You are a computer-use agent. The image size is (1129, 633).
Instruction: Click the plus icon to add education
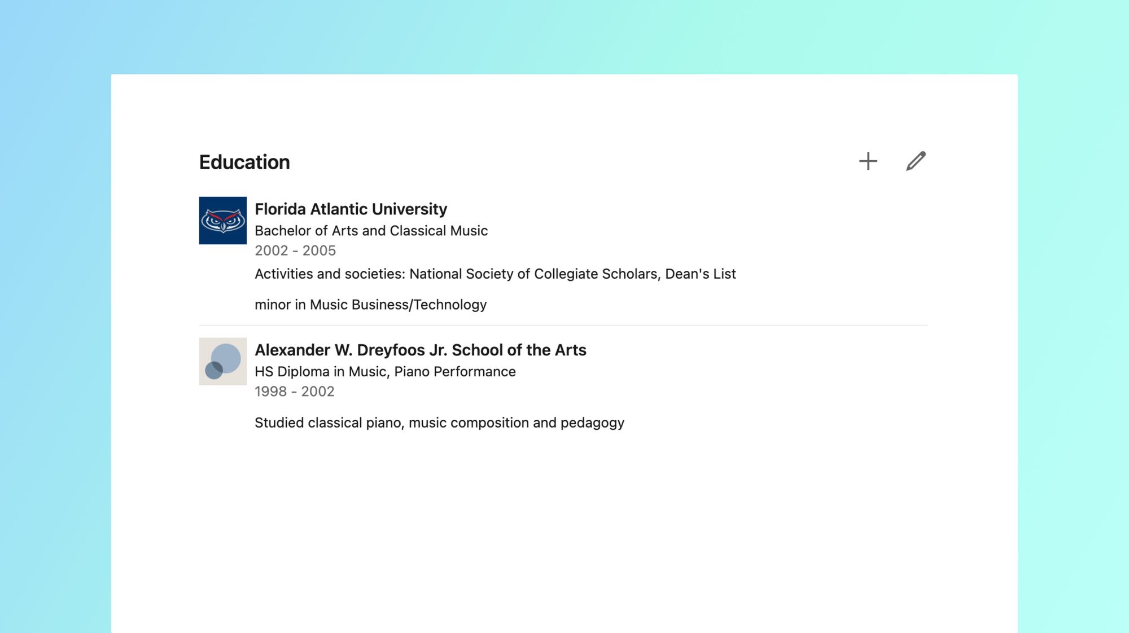(868, 161)
